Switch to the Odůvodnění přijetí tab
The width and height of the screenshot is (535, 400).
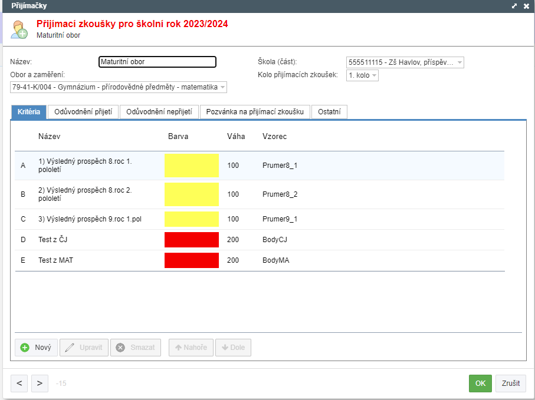pos(83,112)
